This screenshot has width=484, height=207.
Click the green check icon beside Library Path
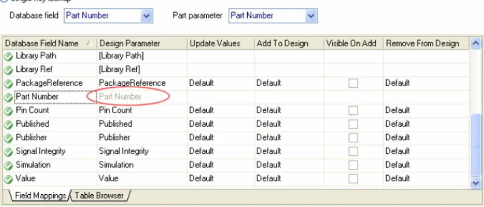point(8,57)
